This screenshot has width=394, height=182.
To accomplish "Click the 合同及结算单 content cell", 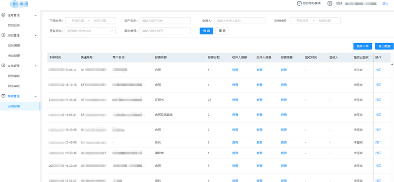I will coord(164,115).
